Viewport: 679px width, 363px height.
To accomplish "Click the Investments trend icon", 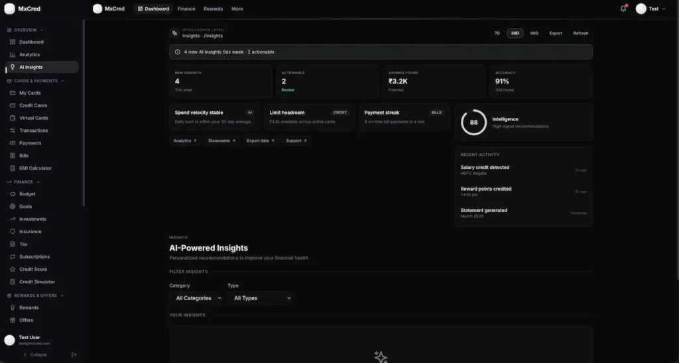I will tap(13, 219).
